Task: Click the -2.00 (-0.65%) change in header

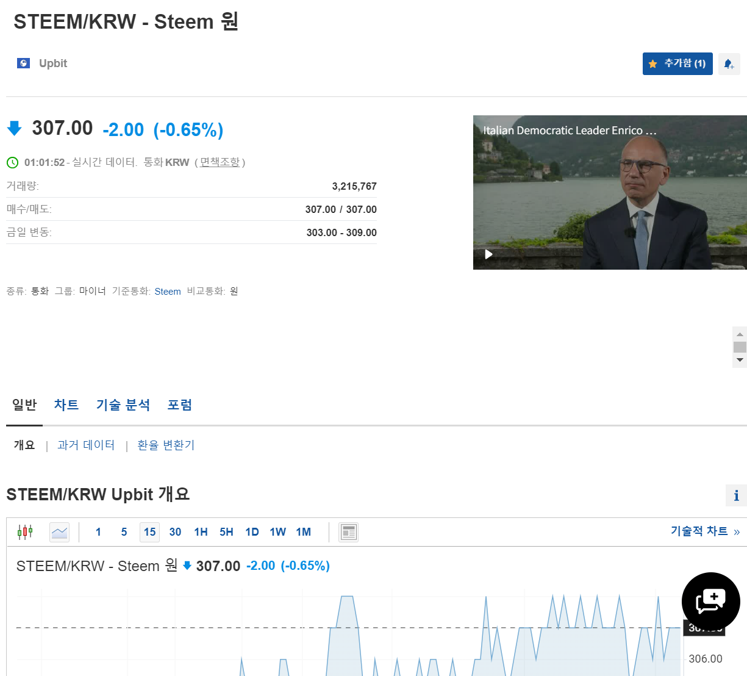Action: [163, 129]
